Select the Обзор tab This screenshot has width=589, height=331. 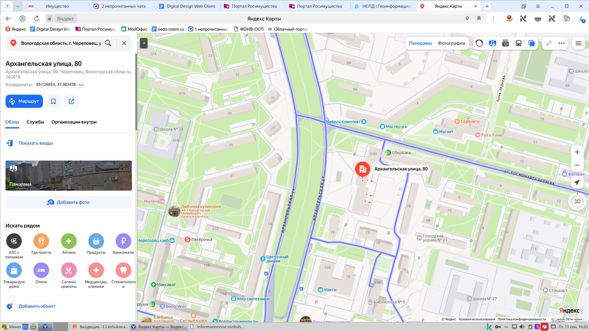click(x=12, y=122)
